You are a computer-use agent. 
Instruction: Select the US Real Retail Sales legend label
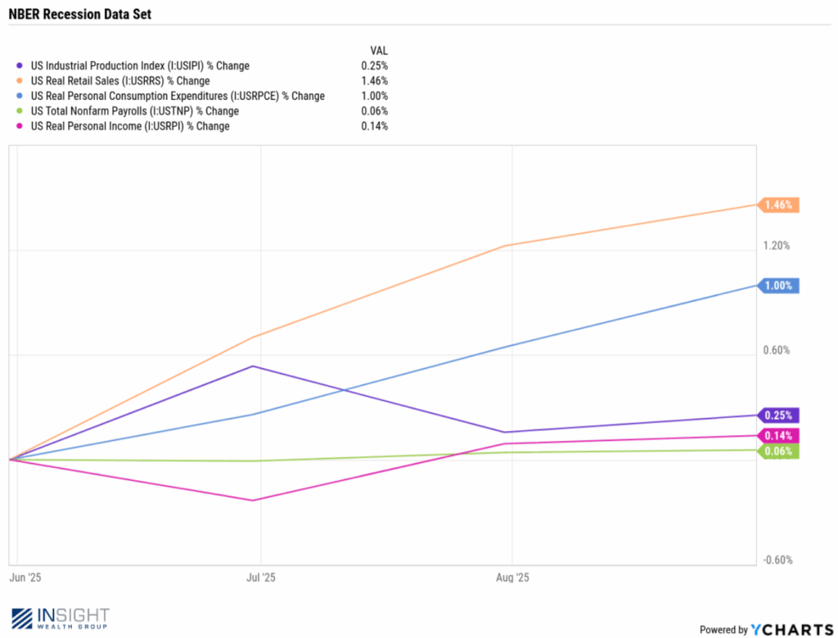click(119, 81)
